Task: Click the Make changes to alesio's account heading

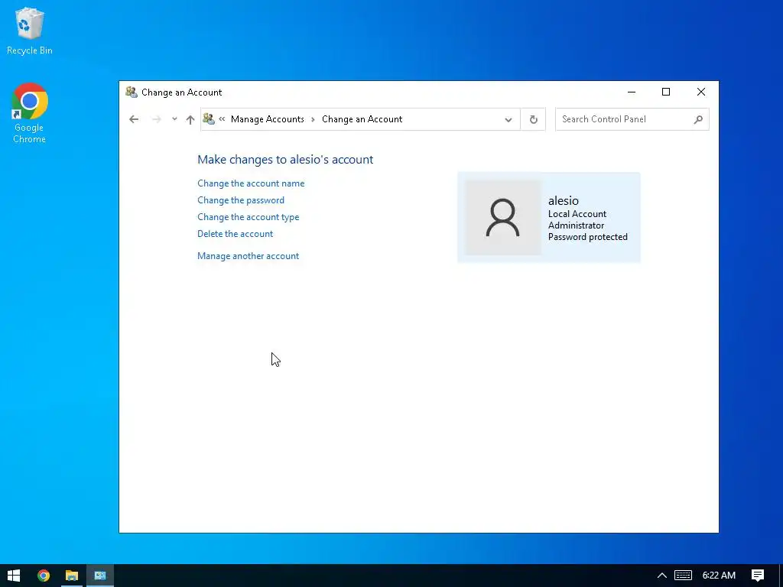Action: (x=285, y=159)
